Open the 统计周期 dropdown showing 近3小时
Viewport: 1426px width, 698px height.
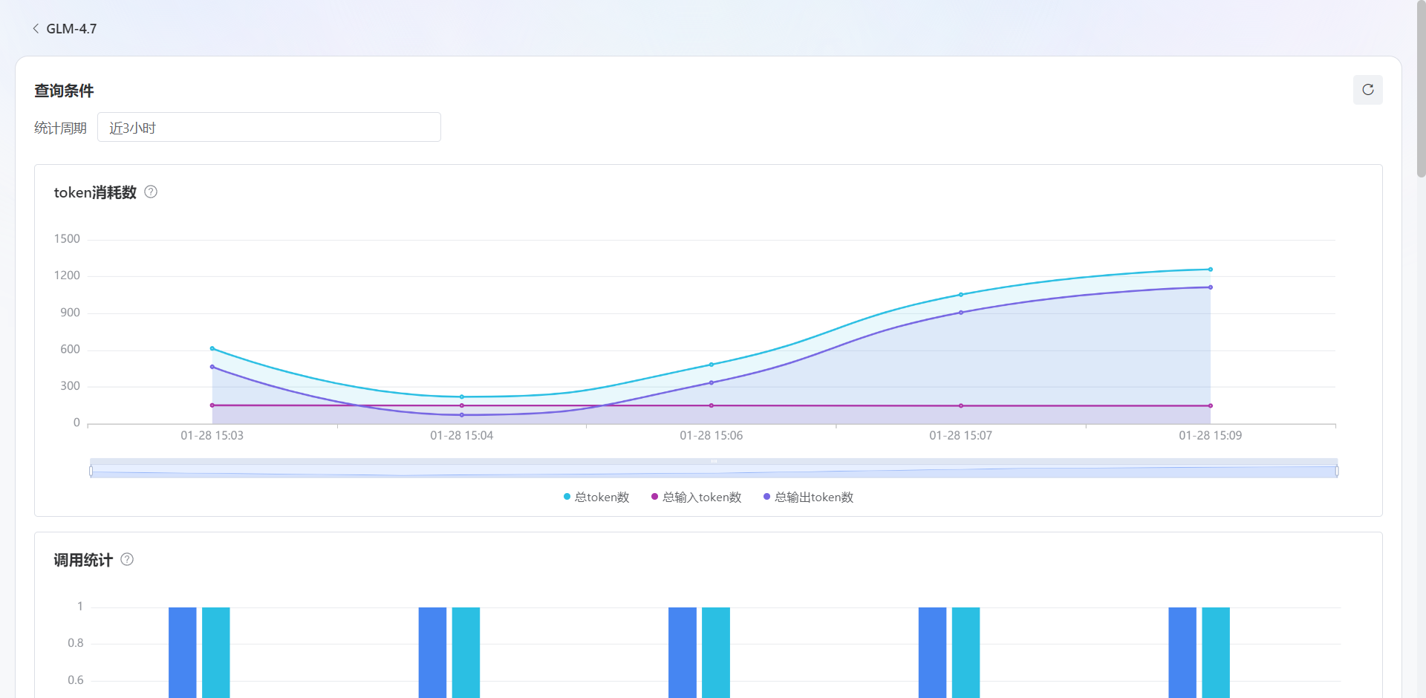pyautogui.click(x=269, y=128)
